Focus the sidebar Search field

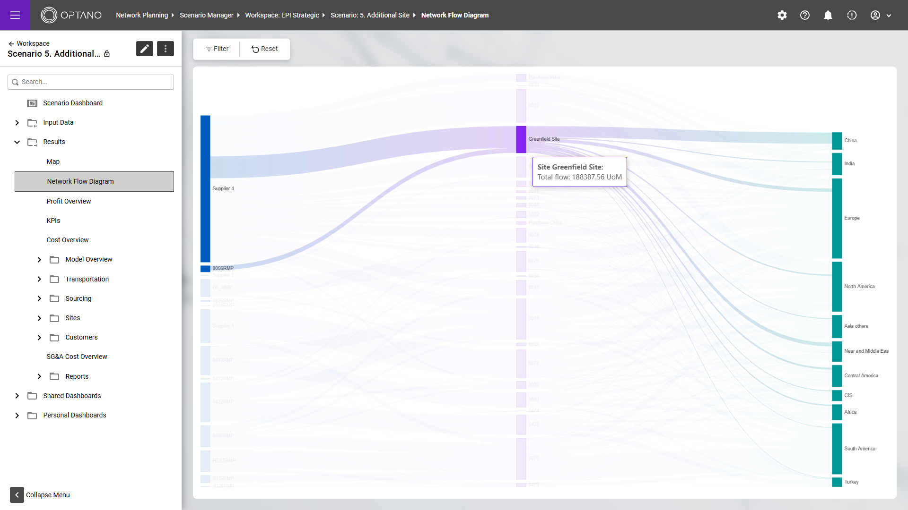[95, 82]
